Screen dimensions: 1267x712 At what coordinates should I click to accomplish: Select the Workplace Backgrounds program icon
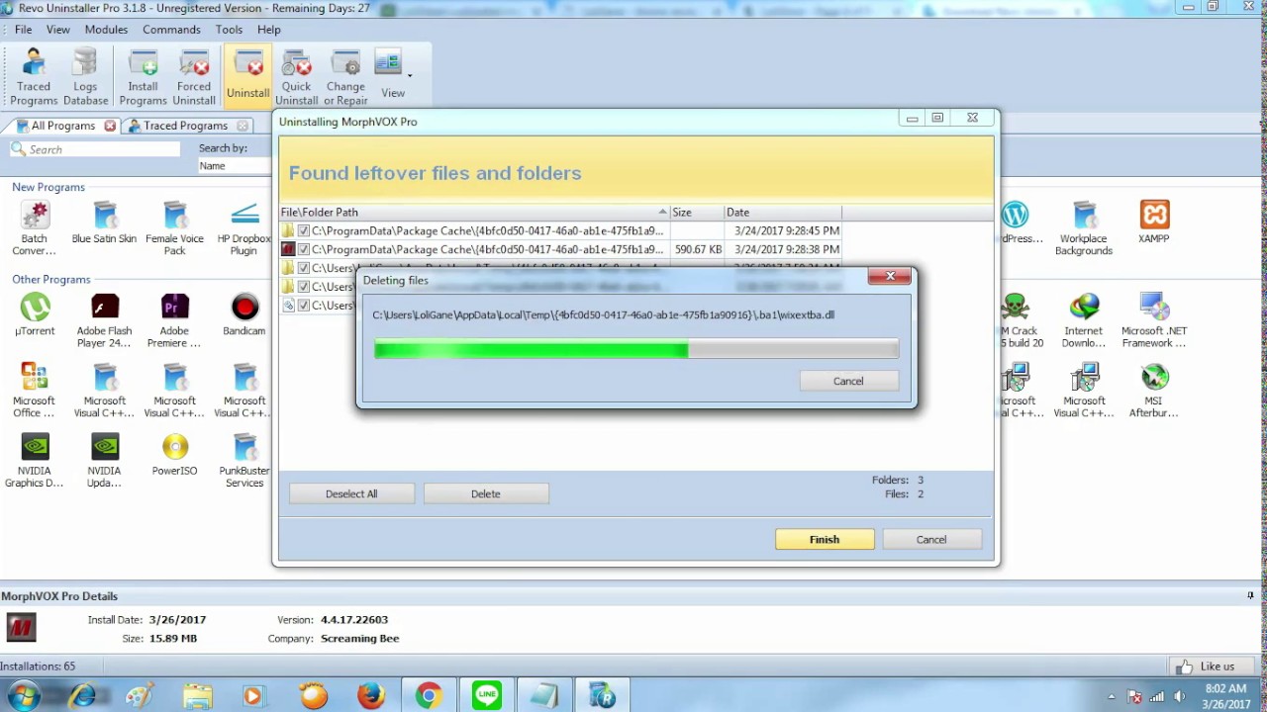click(x=1084, y=228)
